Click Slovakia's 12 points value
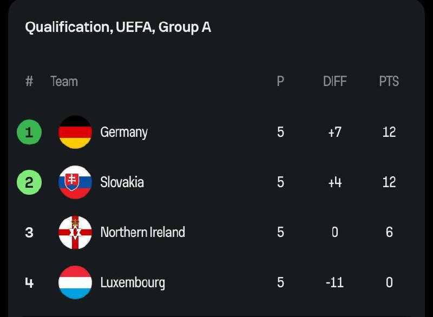This screenshot has width=433, height=317. pyautogui.click(x=389, y=182)
